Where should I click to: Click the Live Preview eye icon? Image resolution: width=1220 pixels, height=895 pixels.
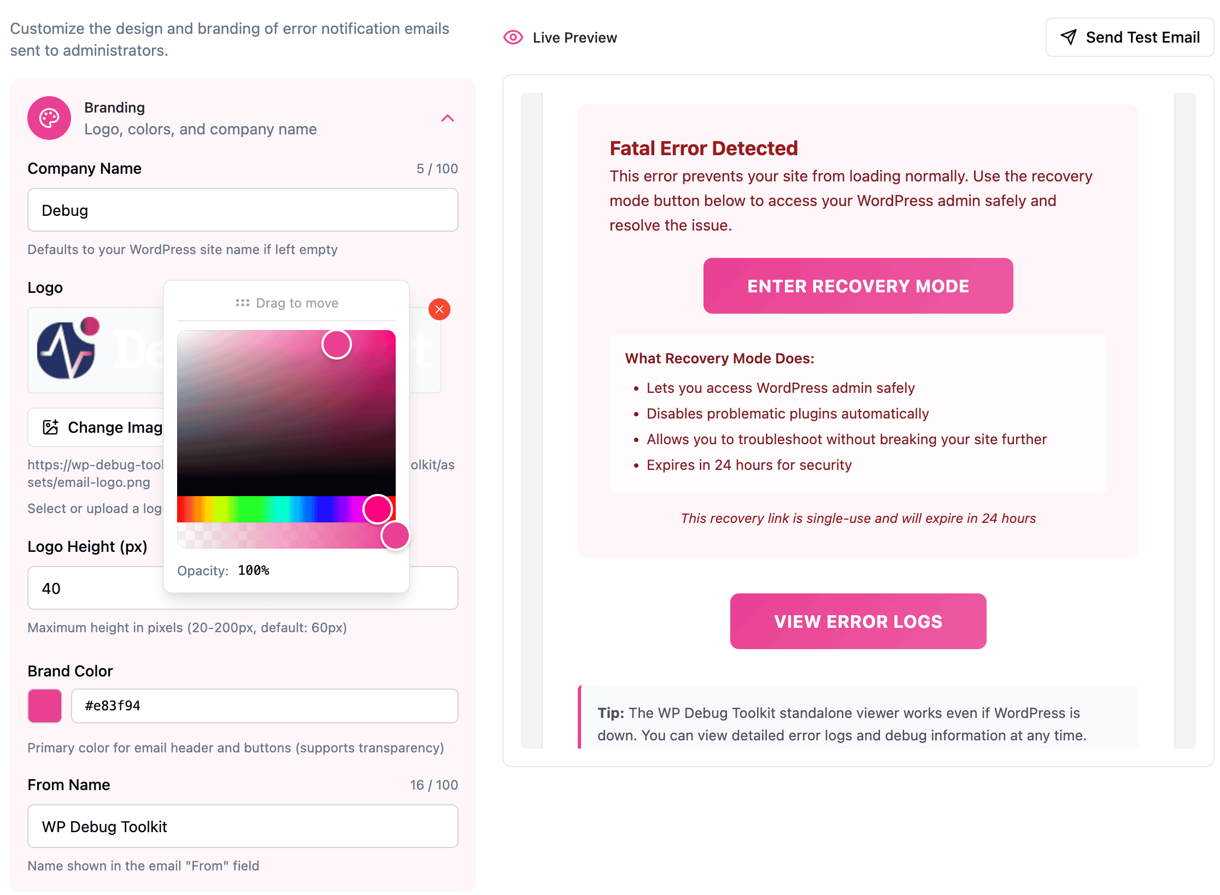click(513, 37)
